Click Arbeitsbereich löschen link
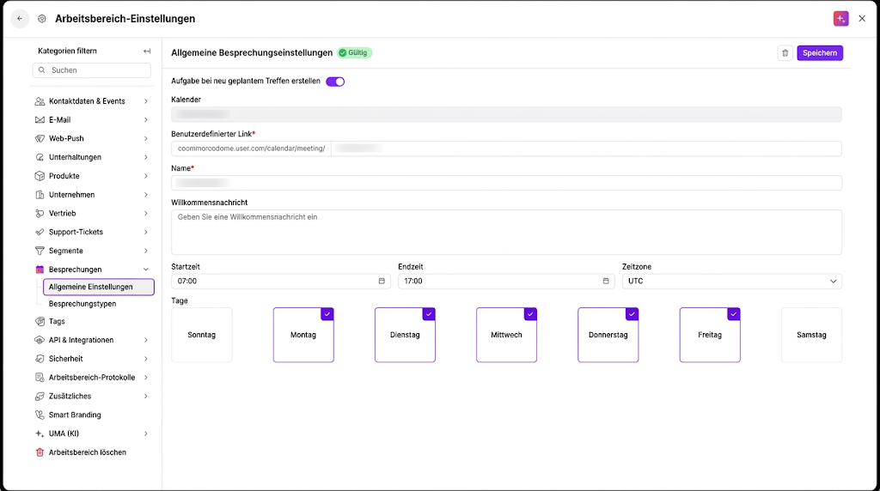 (x=88, y=452)
